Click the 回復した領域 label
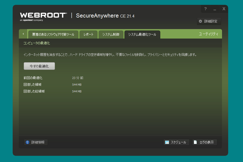The image size is (243, 162). point(32,84)
